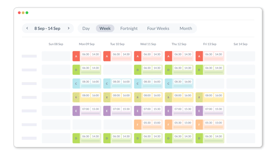Viewport: 276px width, 155px height.
Task: Open the Four Weeks view
Action: point(158,28)
